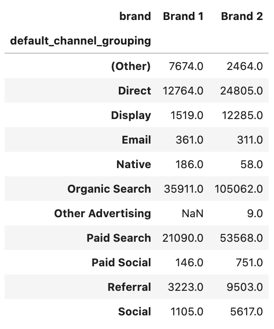Click the Other Advertising row label
274x329 pixels.
coord(103,213)
